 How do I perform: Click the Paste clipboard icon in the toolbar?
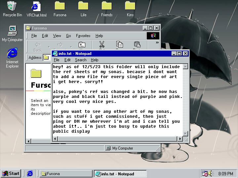point(137,45)
